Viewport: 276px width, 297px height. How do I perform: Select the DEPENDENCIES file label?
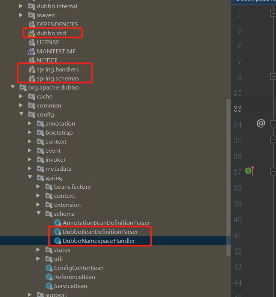[57, 24]
